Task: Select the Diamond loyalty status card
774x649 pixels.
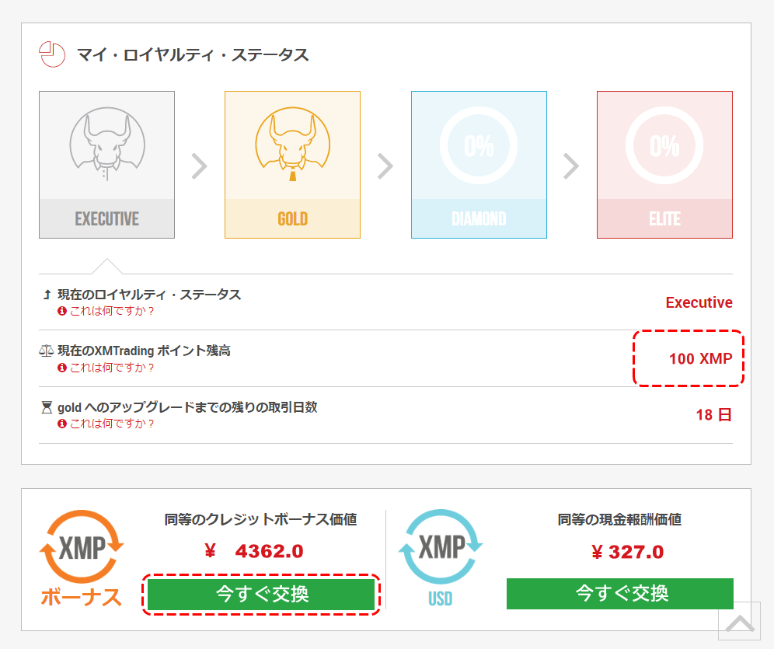Action: (x=479, y=165)
